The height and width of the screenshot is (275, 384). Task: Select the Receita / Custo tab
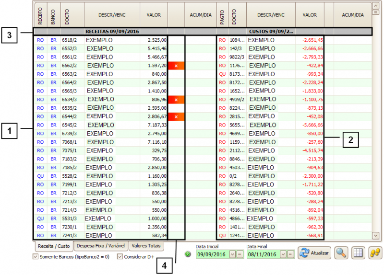click(x=52, y=246)
